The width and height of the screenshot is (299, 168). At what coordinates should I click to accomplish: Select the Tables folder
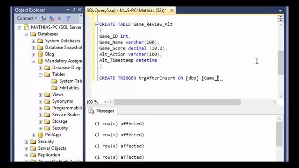[x=58, y=74]
